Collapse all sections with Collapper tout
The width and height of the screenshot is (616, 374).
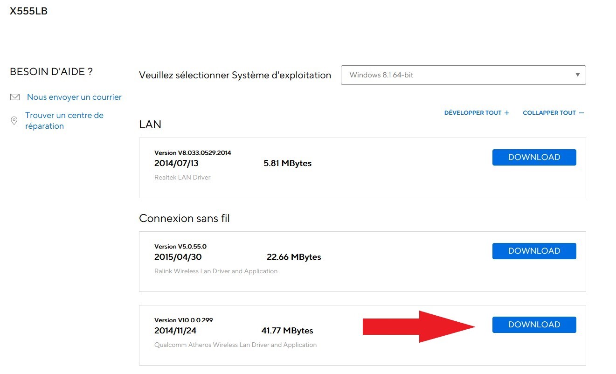(549, 113)
